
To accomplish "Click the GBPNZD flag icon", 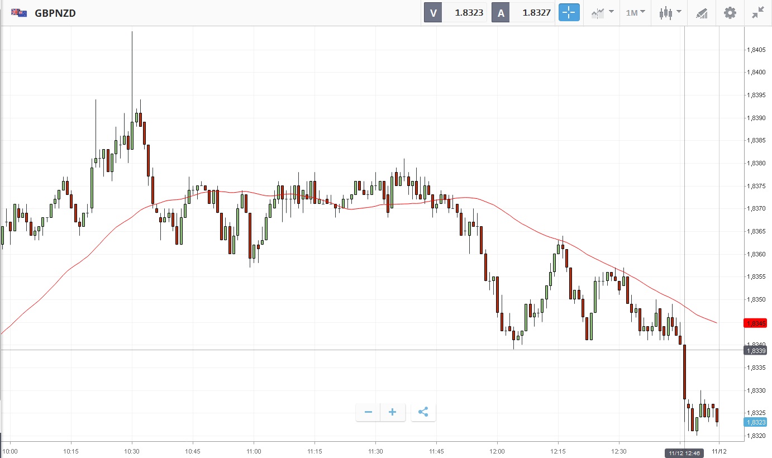I will (19, 13).
